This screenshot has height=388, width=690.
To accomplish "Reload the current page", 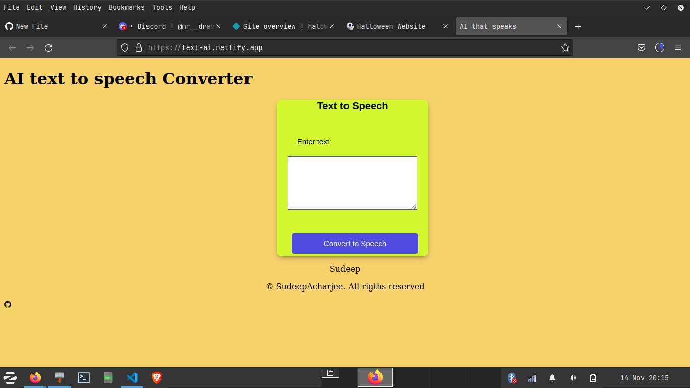I will [x=48, y=47].
